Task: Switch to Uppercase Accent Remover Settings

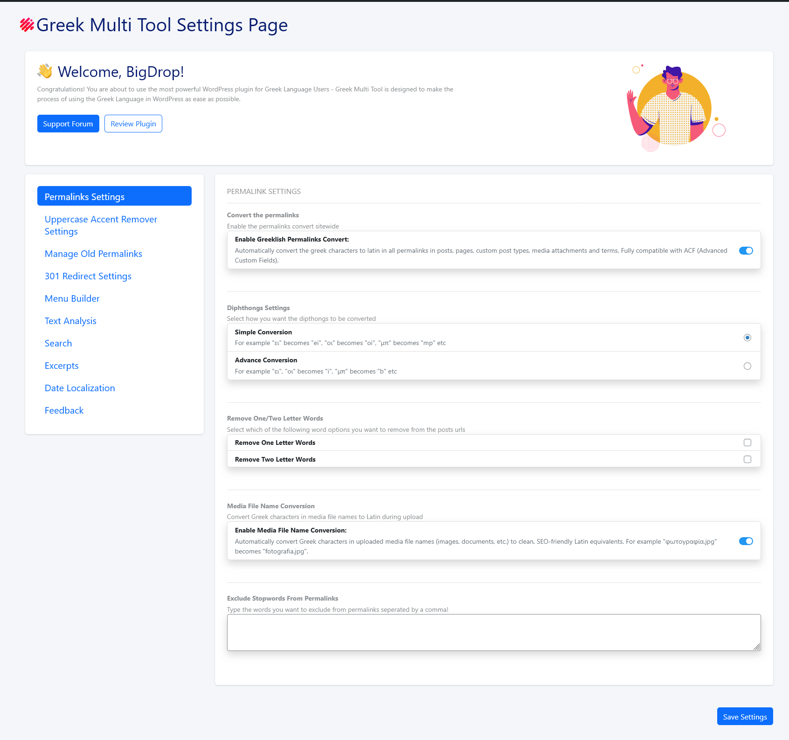Action: (101, 225)
